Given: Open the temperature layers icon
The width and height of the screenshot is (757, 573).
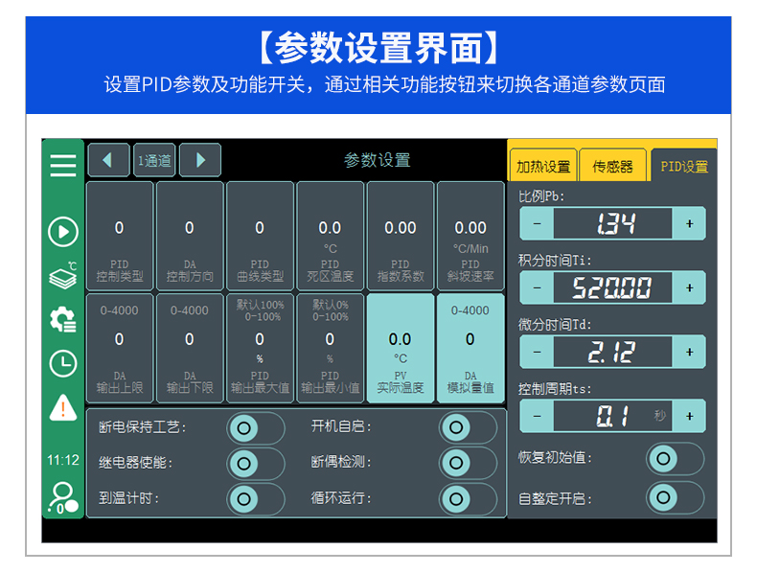Looking at the screenshot, I should 63,276.
